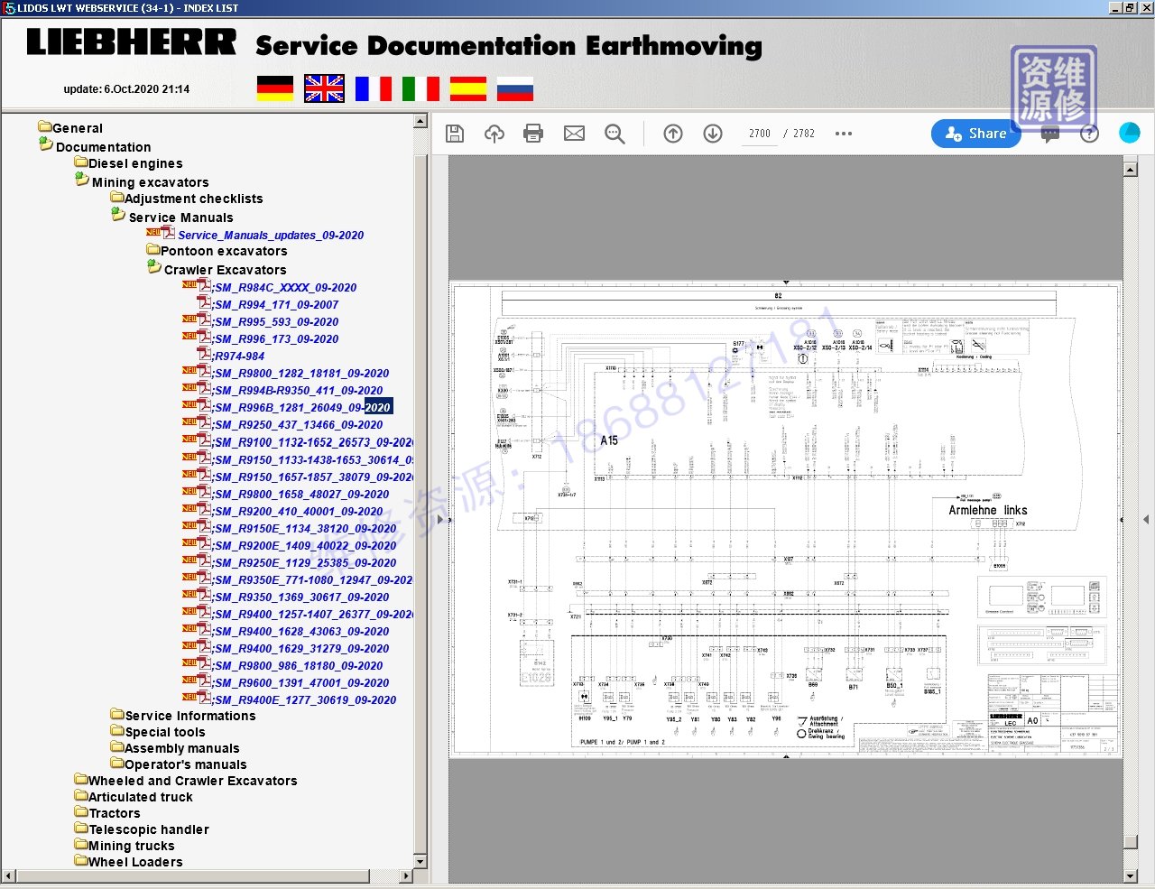Switch language to French flag
1155x889 pixels.
click(x=374, y=88)
